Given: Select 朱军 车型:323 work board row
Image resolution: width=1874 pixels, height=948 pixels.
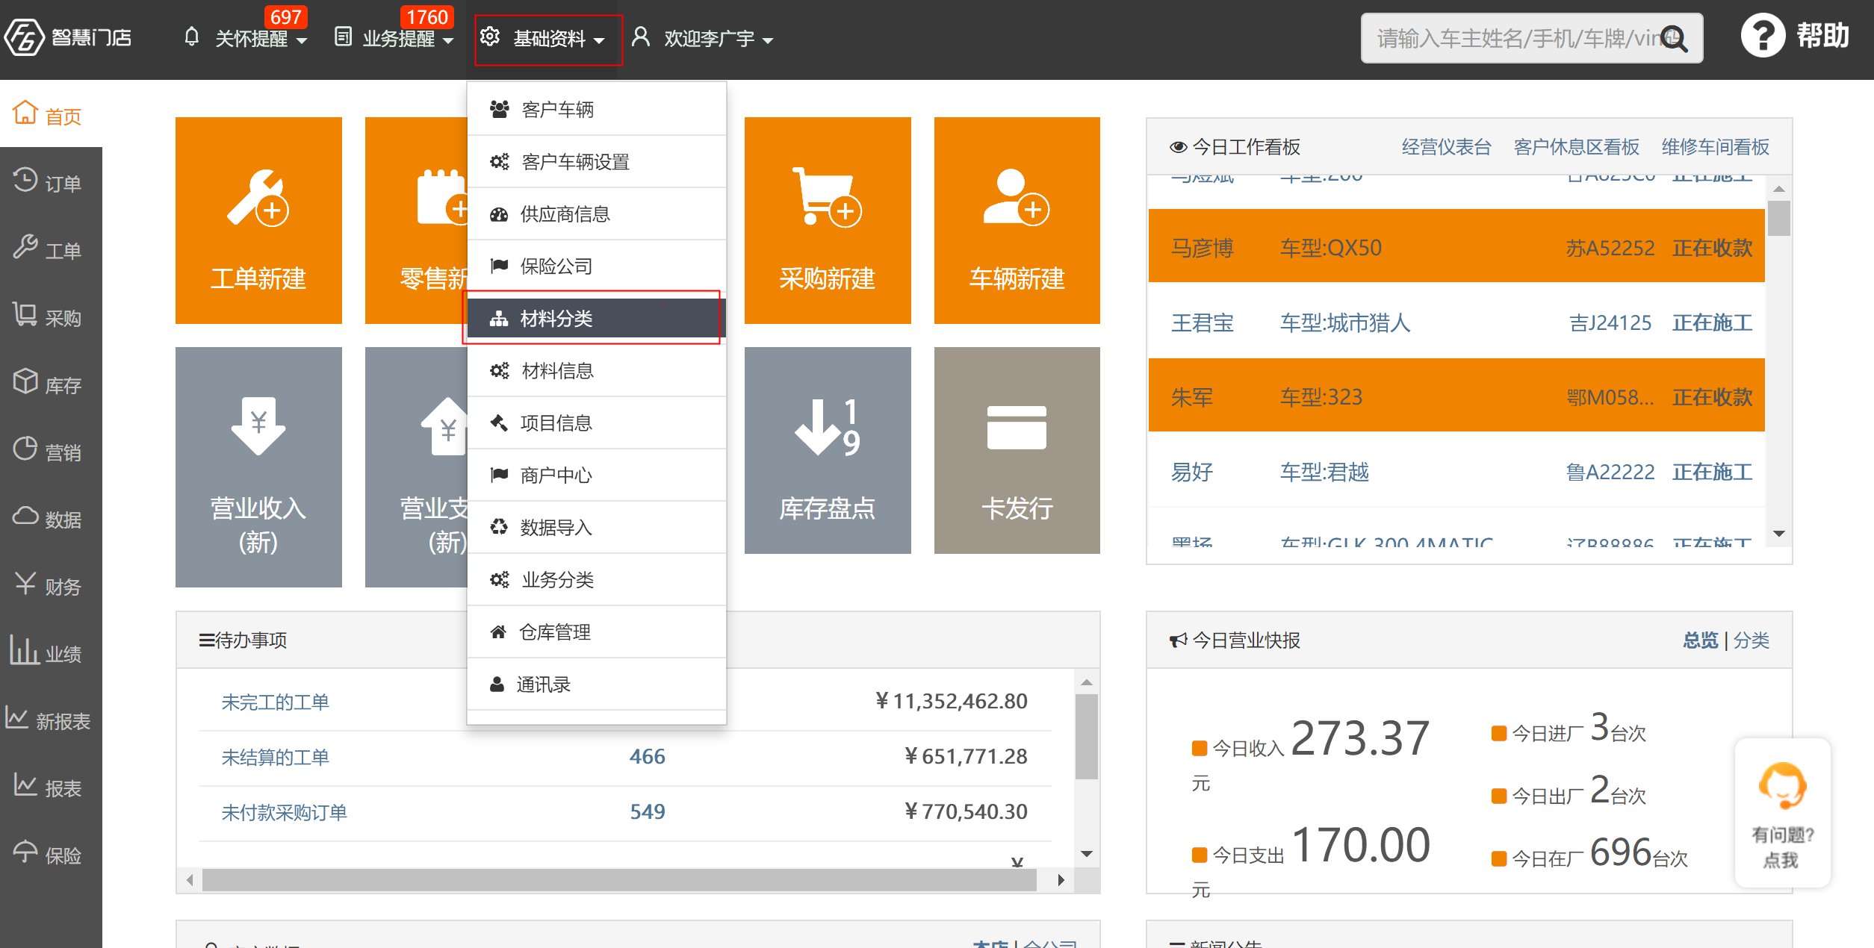Looking at the screenshot, I should (x=1456, y=396).
